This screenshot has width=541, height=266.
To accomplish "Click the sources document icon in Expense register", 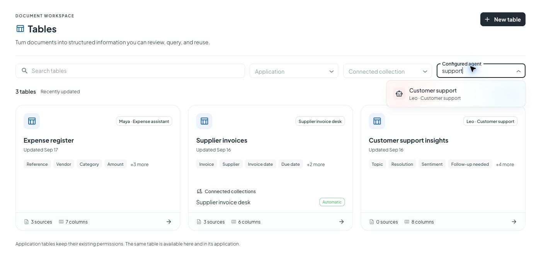I will [26, 222].
